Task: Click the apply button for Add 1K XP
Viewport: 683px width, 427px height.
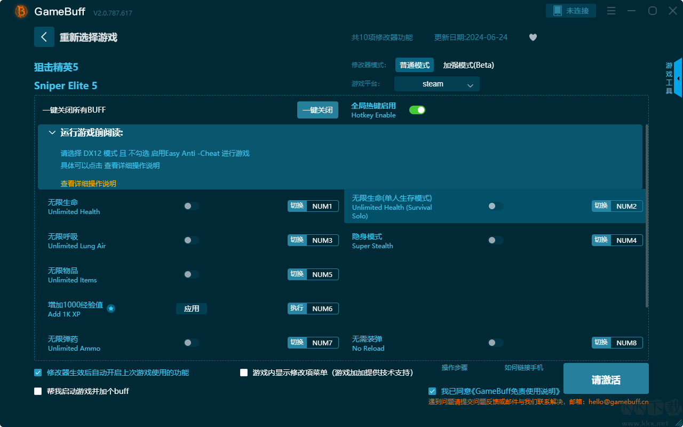Action: click(192, 309)
